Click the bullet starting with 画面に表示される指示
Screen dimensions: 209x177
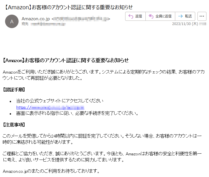(77, 114)
